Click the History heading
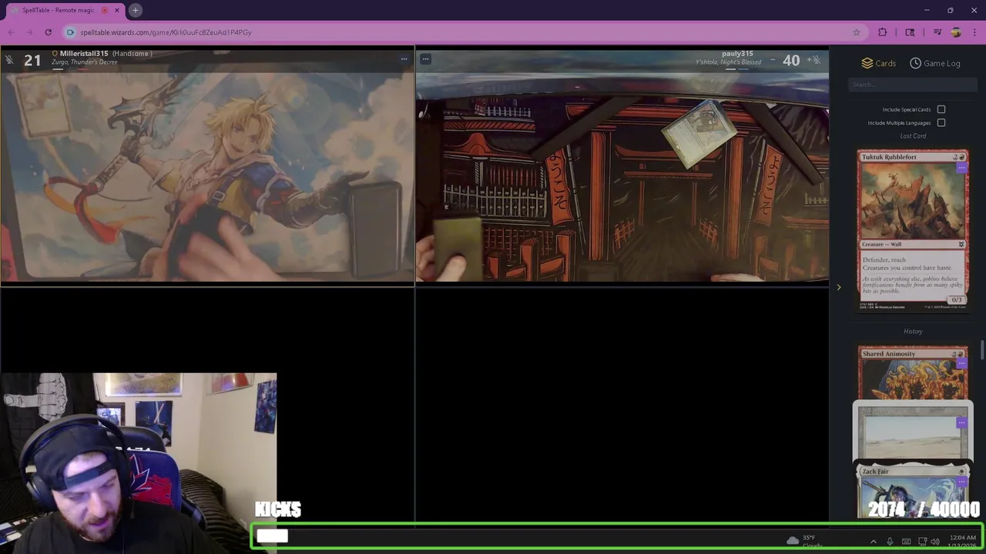Image resolution: width=986 pixels, height=554 pixels. tap(913, 332)
